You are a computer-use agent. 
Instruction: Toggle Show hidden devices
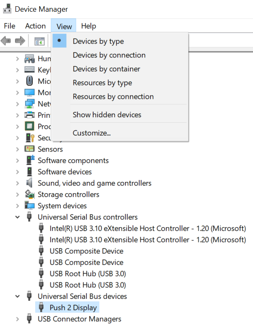coord(107,114)
